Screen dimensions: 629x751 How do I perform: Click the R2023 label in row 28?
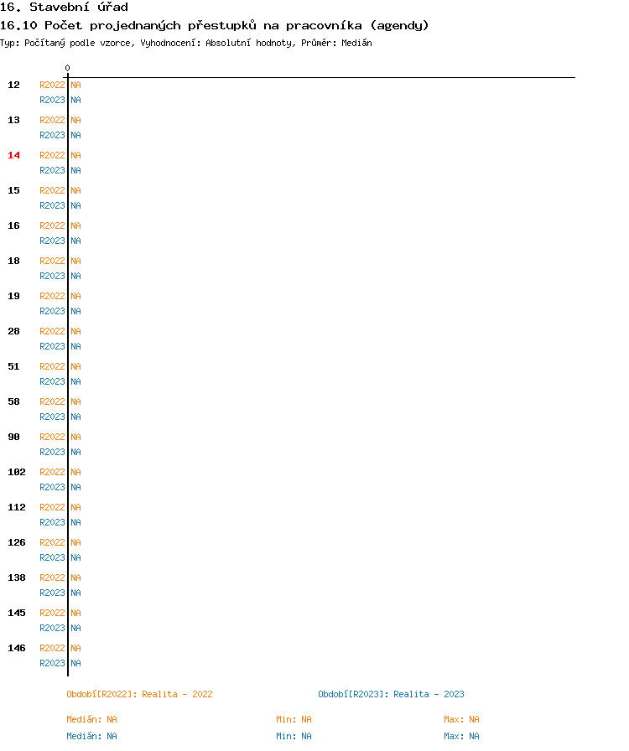(x=52, y=346)
